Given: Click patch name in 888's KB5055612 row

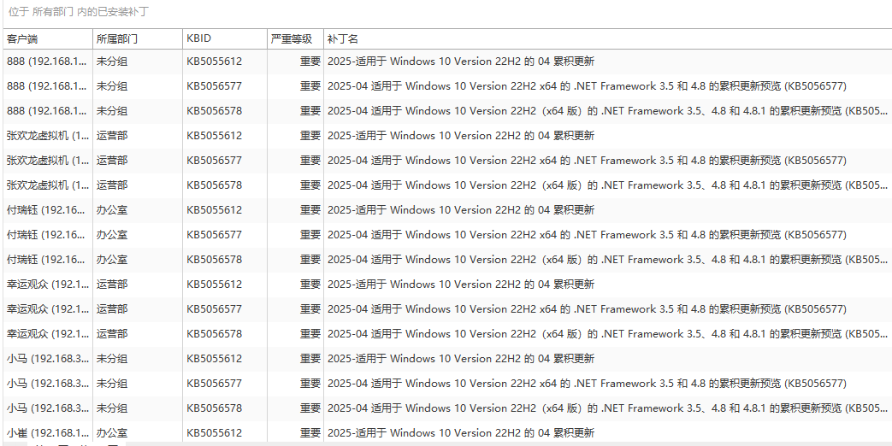Looking at the screenshot, I should tap(461, 62).
